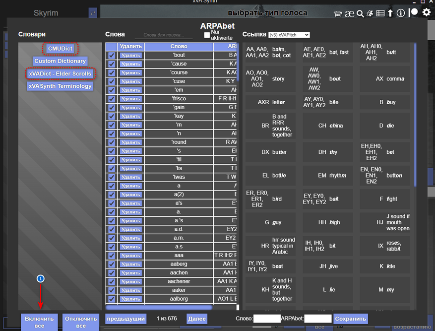The width and height of the screenshot is (435, 331).
Task: Click the 'G guy' reference cell
Action: pos(270,222)
